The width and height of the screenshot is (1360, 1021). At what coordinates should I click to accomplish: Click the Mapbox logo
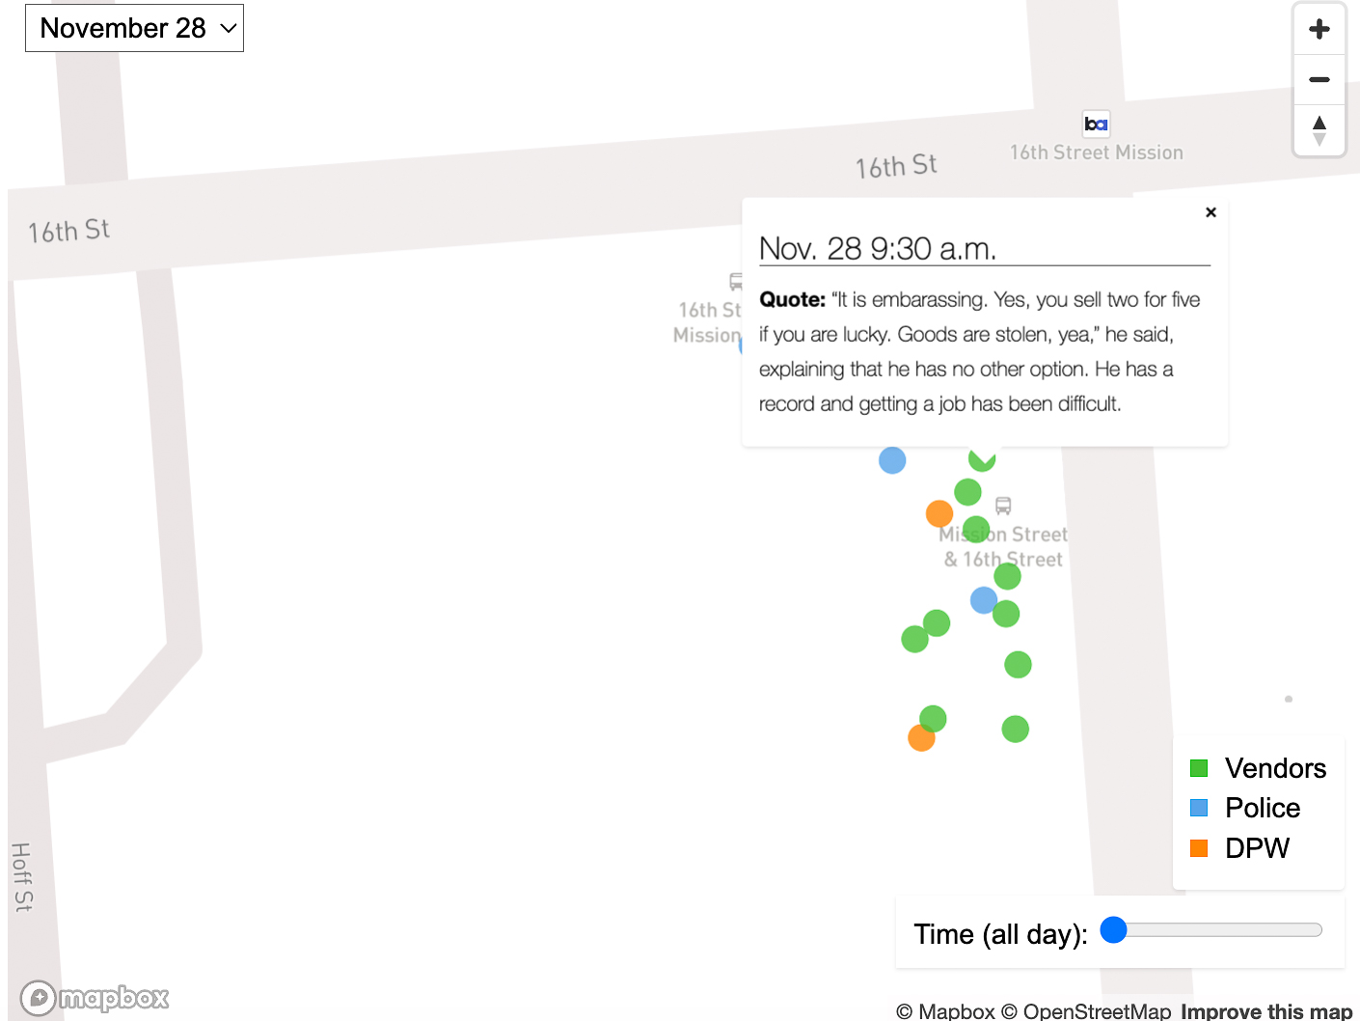pos(95,998)
